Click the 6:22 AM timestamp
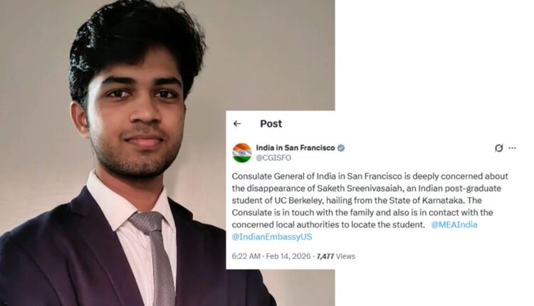Viewport: 534px width, 306px height. [246, 256]
